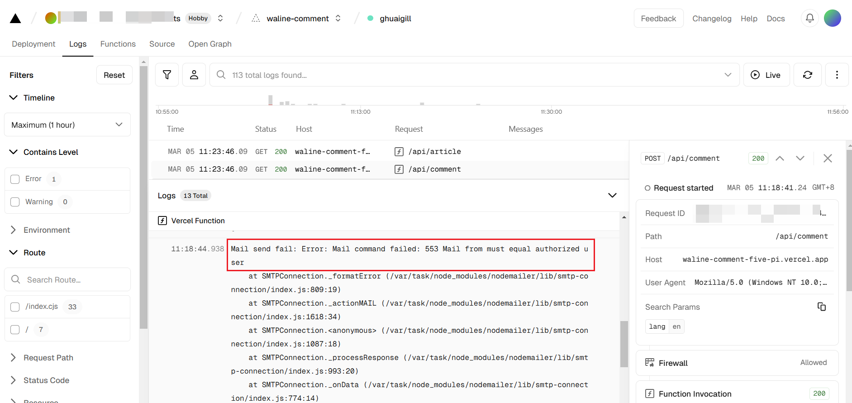
Task: Start Live log streaming
Action: pyautogui.click(x=766, y=75)
